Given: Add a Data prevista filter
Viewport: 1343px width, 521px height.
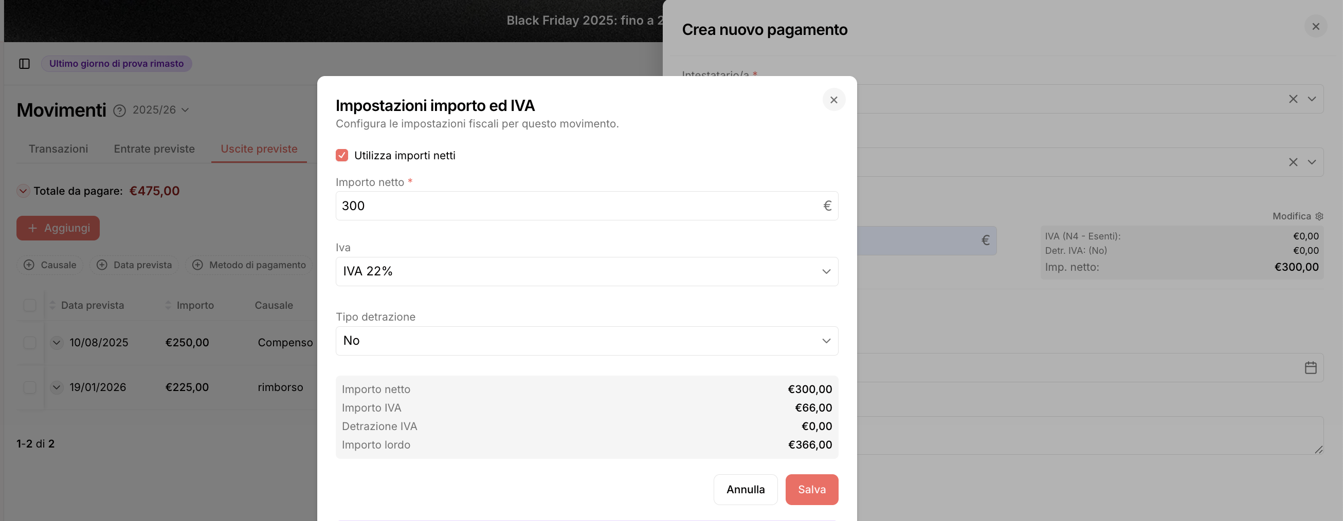Looking at the screenshot, I should (x=134, y=265).
